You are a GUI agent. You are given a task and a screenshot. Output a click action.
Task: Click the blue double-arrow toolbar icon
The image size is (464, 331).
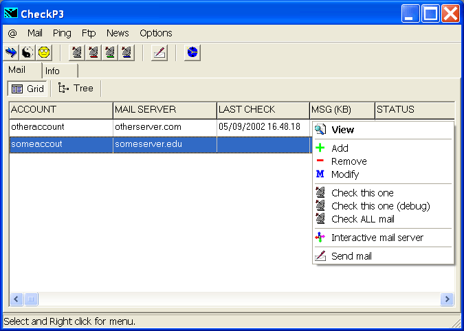coord(11,53)
